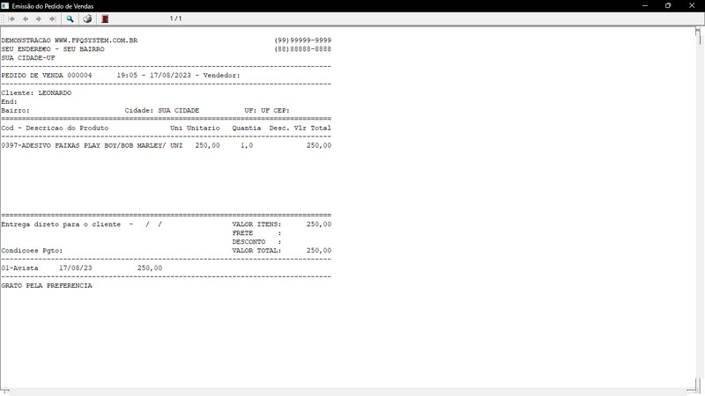Click the VALOR TOTAL amount 250,00
The width and height of the screenshot is (705, 396).
click(x=319, y=251)
